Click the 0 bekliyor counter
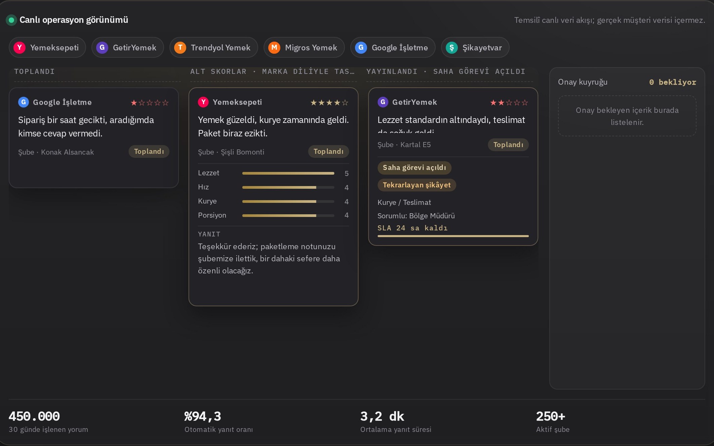Viewport: 714px width, 446px height. pyautogui.click(x=673, y=82)
